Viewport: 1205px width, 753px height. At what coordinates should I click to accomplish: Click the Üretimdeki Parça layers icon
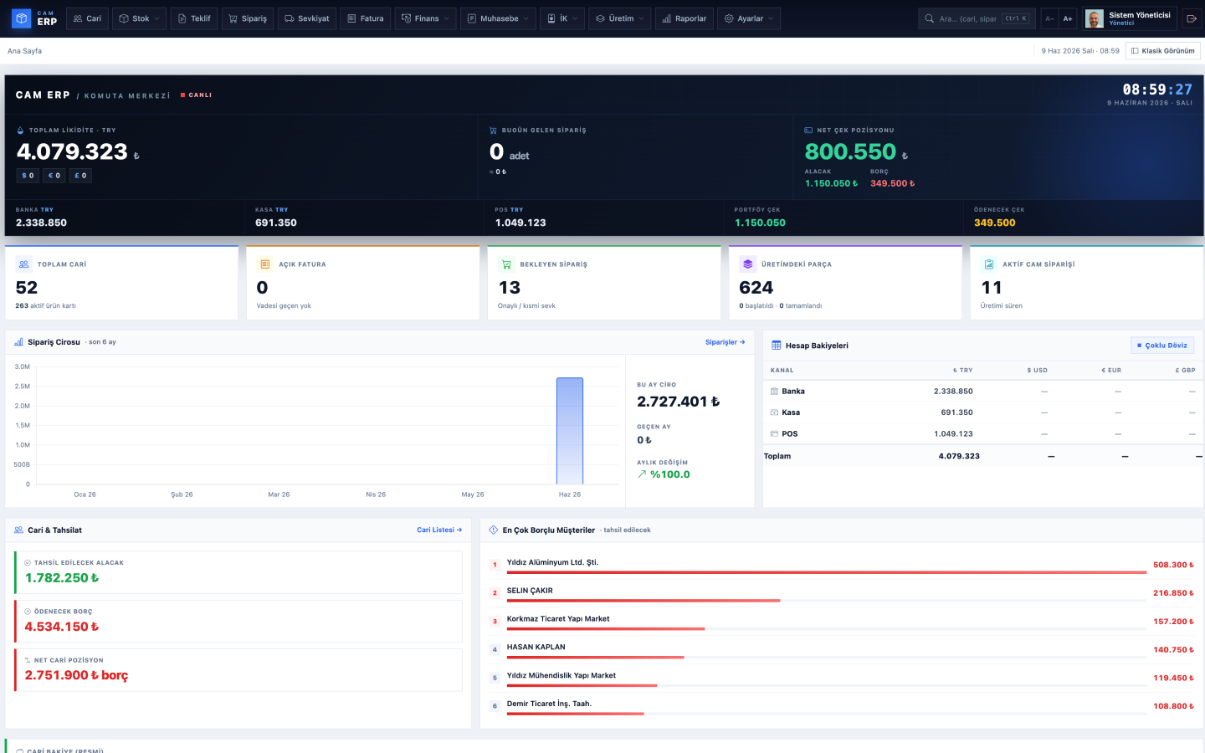(748, 264)
